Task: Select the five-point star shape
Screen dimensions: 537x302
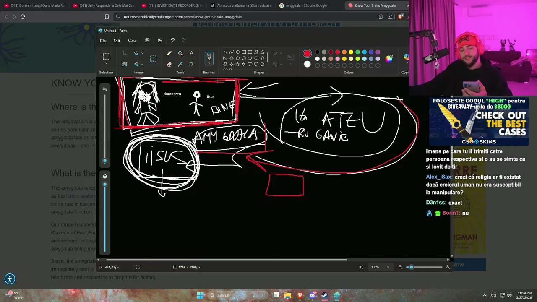Action: [237, 64]
